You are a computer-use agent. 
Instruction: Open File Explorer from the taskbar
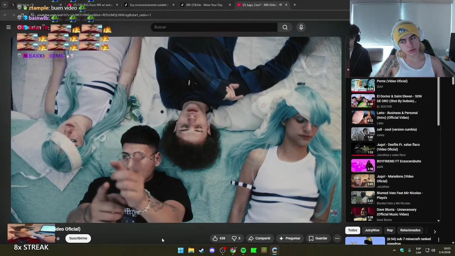pos(191,250)
